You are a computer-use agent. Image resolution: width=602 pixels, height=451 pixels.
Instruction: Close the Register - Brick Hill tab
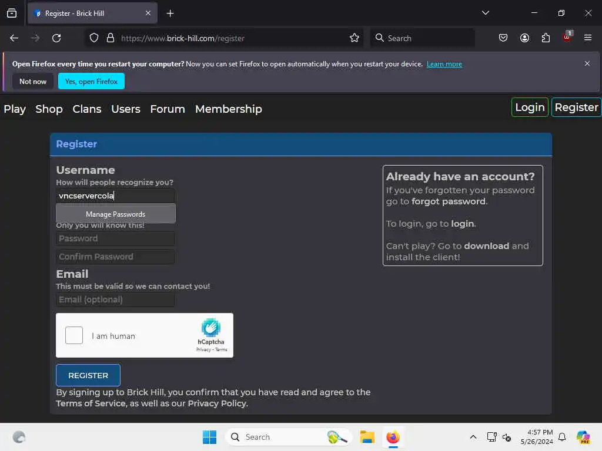148,13
